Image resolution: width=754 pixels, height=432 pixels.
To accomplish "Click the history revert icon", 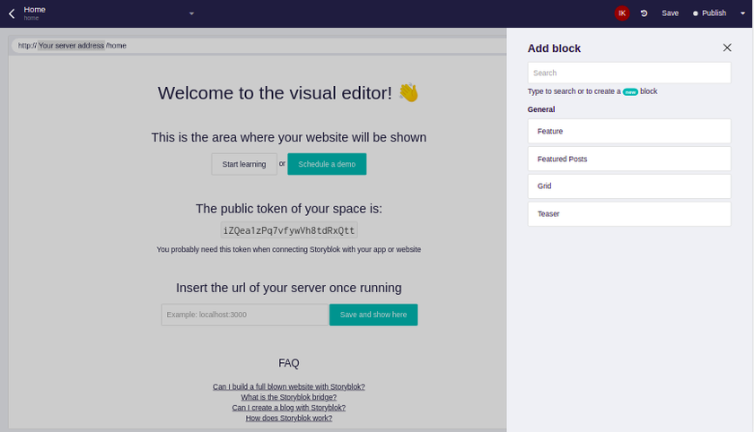I will [x=644, y=13].
